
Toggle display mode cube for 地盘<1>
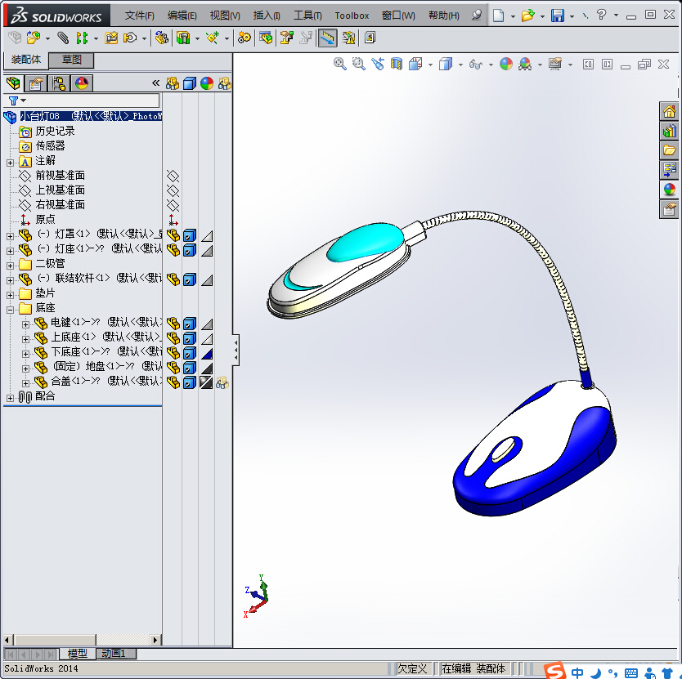click(189, 369)
